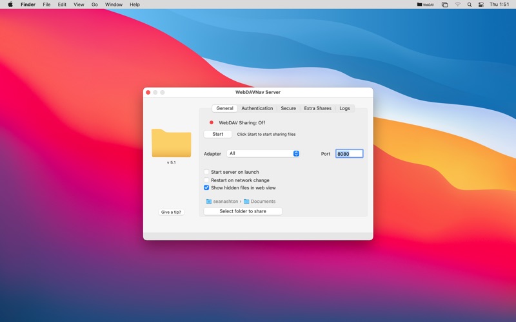Switch to the Extra Shares tab
This screenshot has width=516, height=322.
(x=317, y=108)
